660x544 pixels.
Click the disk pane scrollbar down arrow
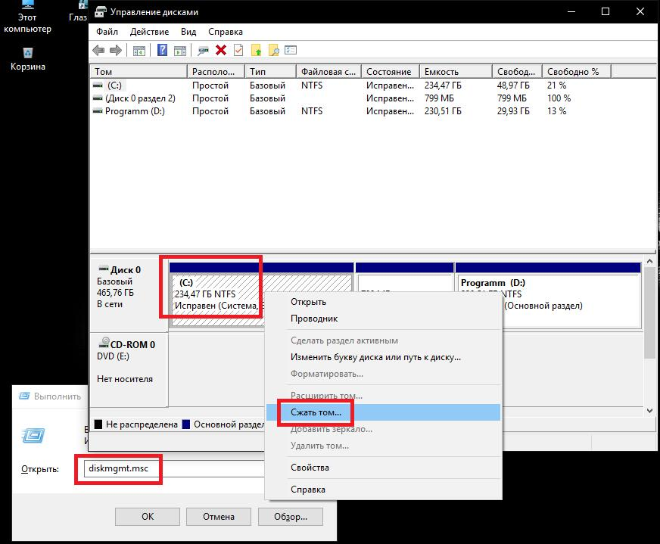click(649, 410)
